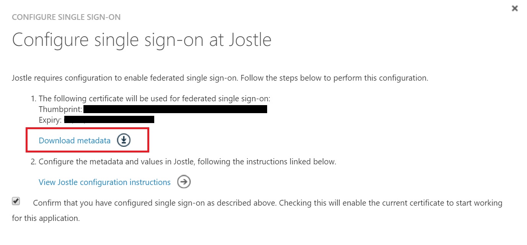Viewport: 527px width, 245px height.
Task: Click the Confirm that you have configured label text
Action: (268, 203)
